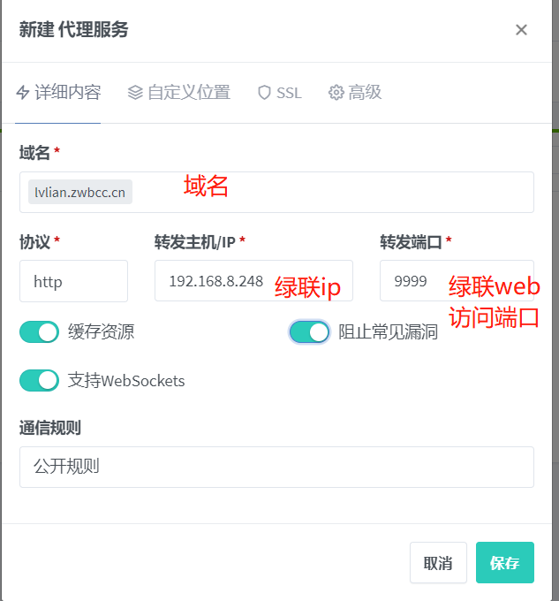The height and width of the screenshot is (601, 559).
Task: Click the 保存 button
Action: tap(504, 562)
